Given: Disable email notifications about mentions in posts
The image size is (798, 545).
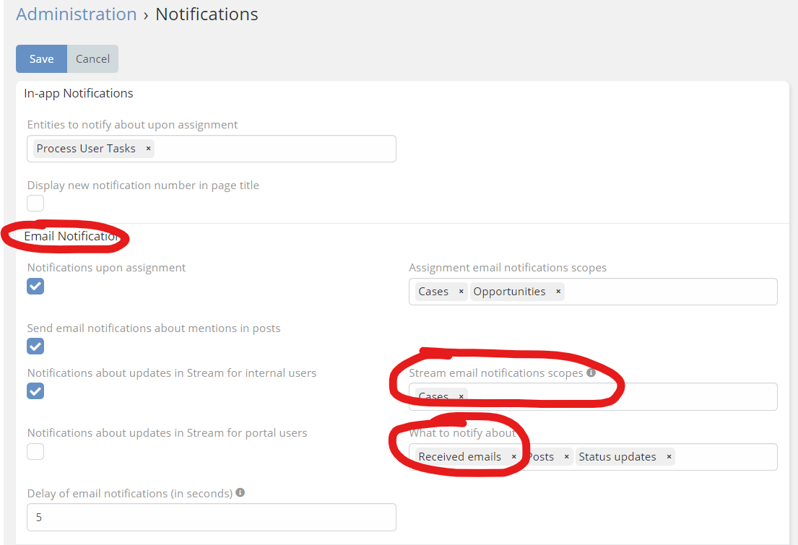Looking at the screenshot, I should [x=35, y=346].
